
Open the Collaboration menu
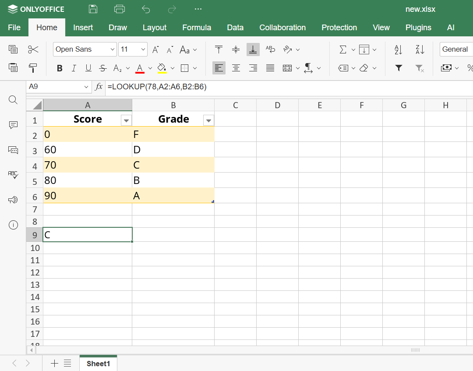282,27
